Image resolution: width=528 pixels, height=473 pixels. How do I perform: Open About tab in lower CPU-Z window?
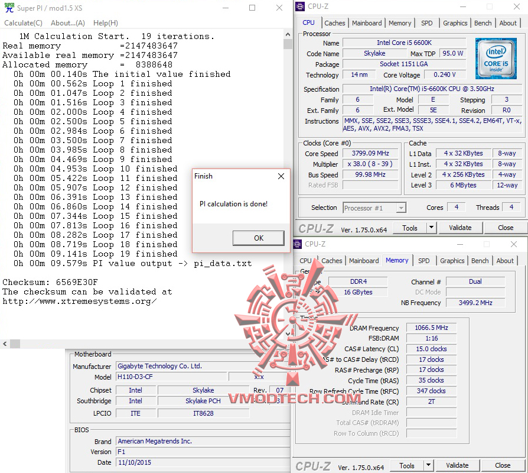(x=505, y=261)
